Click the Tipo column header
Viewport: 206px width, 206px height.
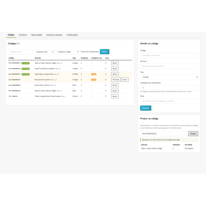[74, 58]
